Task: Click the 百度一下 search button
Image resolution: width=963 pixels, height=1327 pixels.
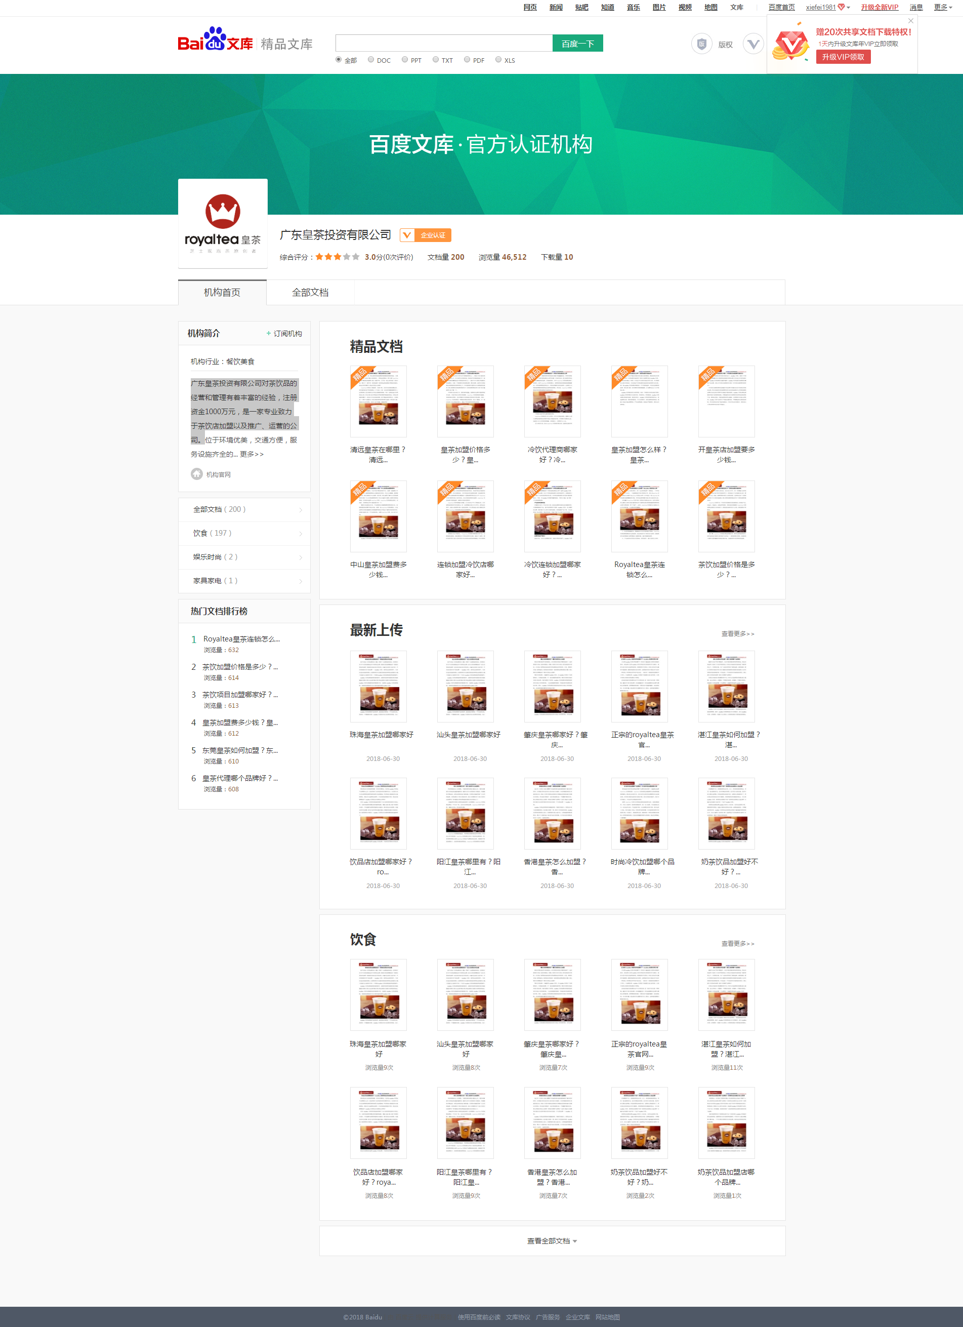Action: [578, 44]
